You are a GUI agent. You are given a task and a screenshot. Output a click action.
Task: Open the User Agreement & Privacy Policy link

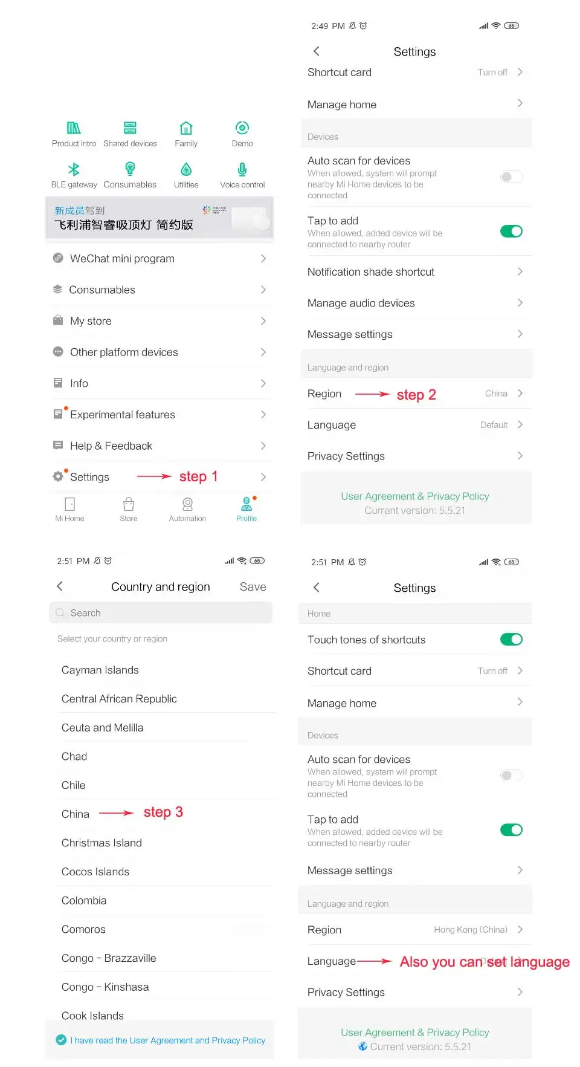pyautogui.click(x=414, y=496)
